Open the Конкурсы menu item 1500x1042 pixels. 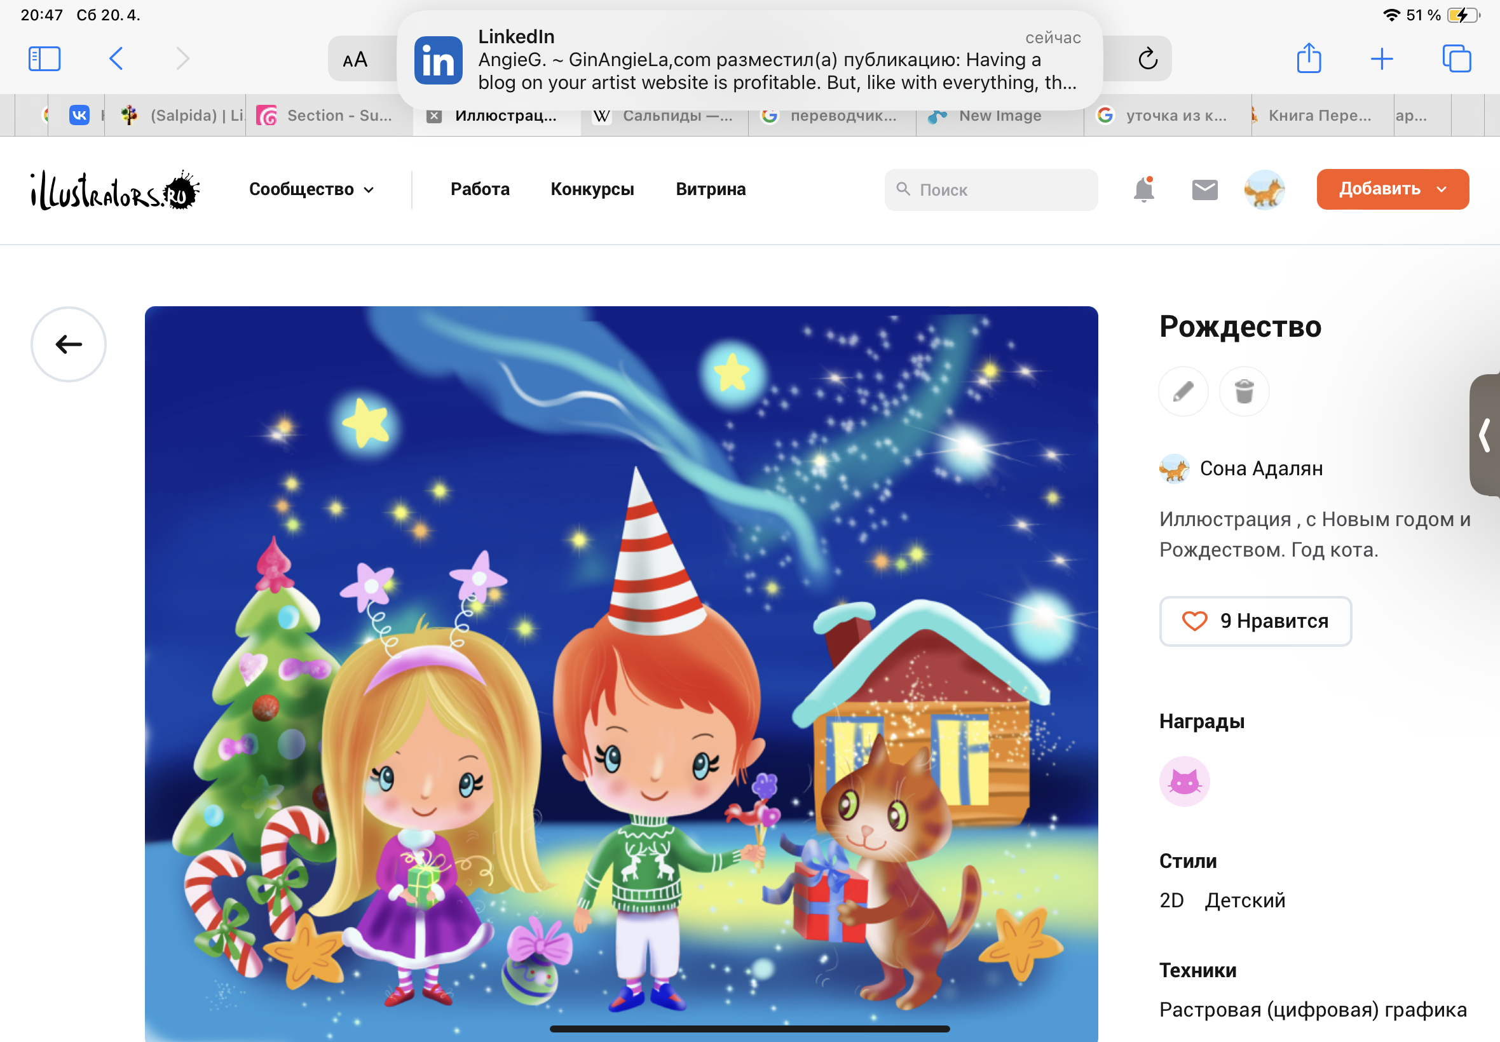coord(592,189)
